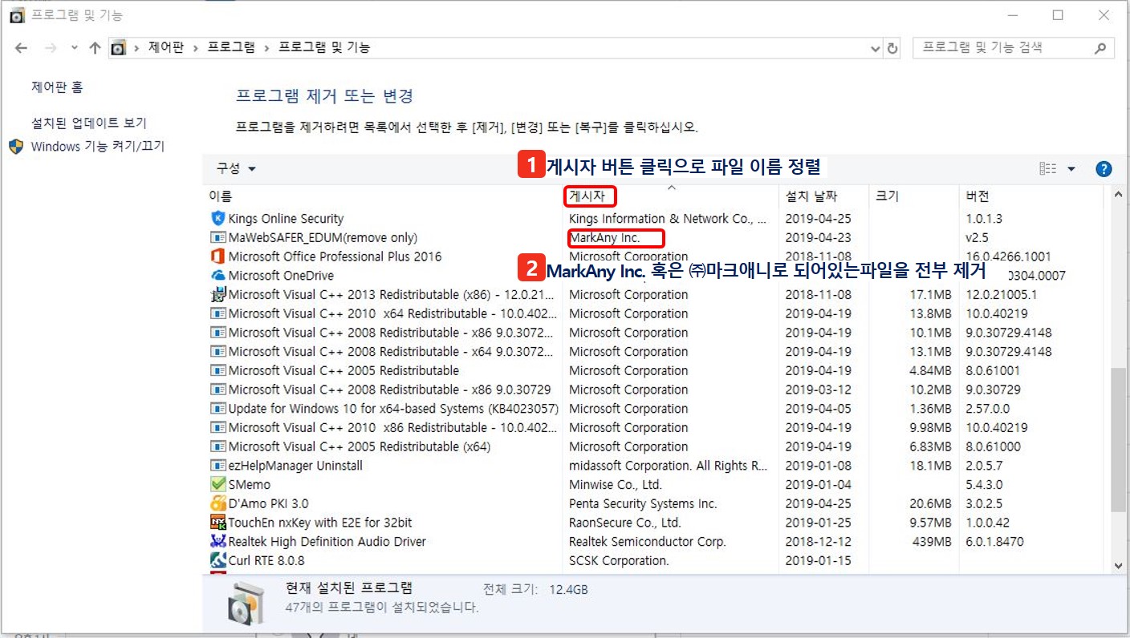Click the Forward navigation arrow
This screenshot has width=1130, height=638.
51,48
